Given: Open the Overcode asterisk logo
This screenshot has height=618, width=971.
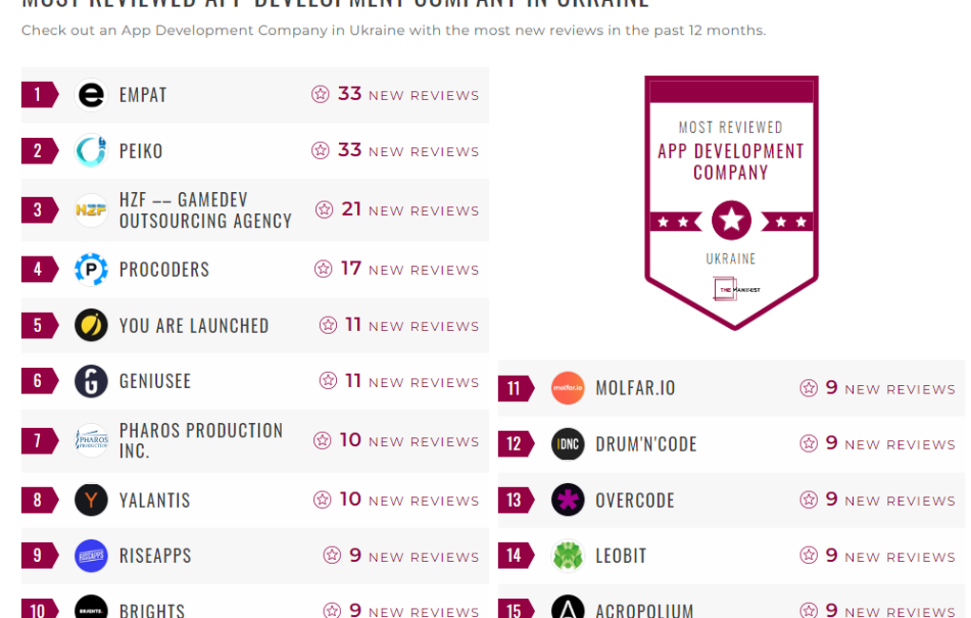Looking at the screenshot, I should (x=568, y=500).
